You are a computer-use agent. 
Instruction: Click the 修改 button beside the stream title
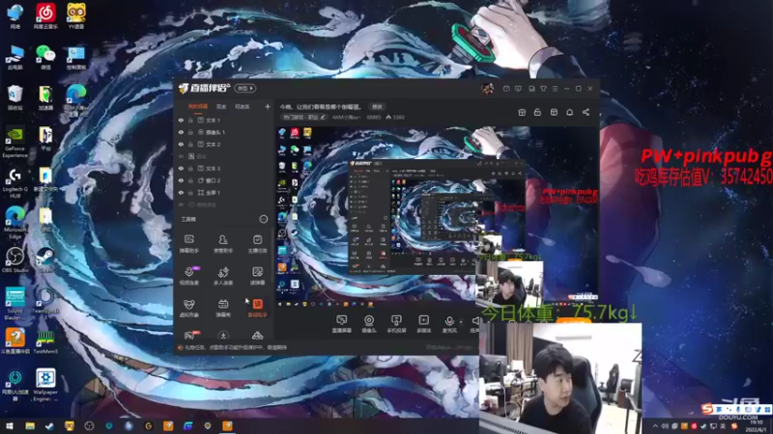(377, 107)
